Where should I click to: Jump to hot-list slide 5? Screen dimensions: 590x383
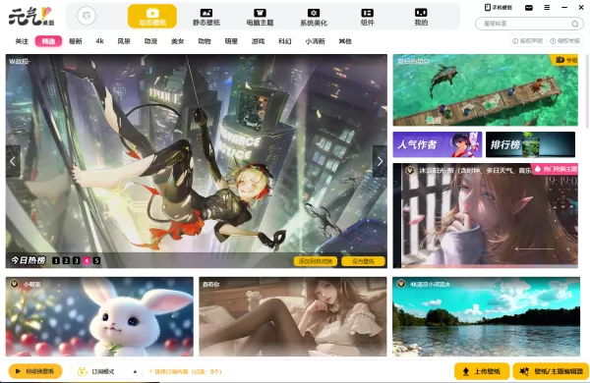click(x=96, y=260)
